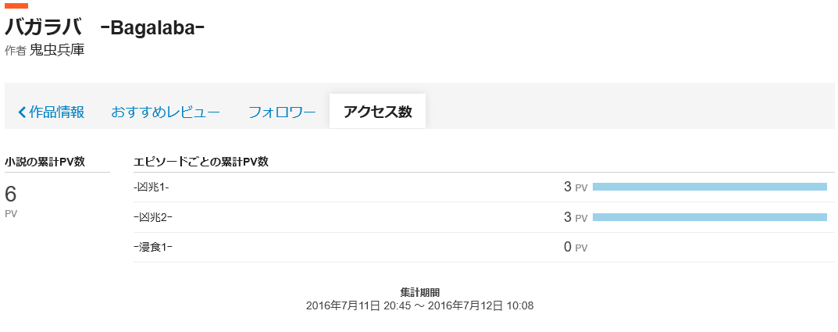Image resolution: width=838 pixels, height=332 pixels.
Task: Click the 集計期間 date range text
Action: 419,305
